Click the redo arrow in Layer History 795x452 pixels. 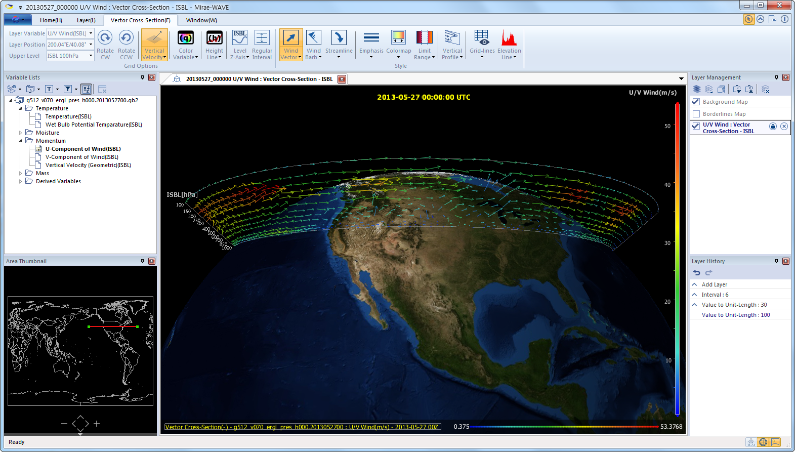(708, 272)
